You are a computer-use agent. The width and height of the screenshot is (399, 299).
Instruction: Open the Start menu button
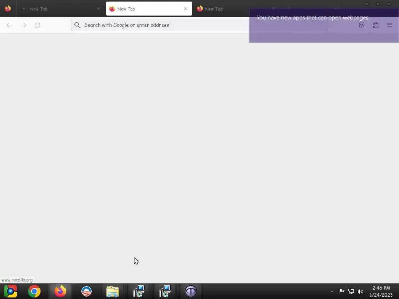[11, 291]
